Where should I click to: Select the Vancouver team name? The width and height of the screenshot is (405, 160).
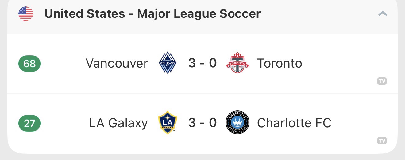pos(117,63)
